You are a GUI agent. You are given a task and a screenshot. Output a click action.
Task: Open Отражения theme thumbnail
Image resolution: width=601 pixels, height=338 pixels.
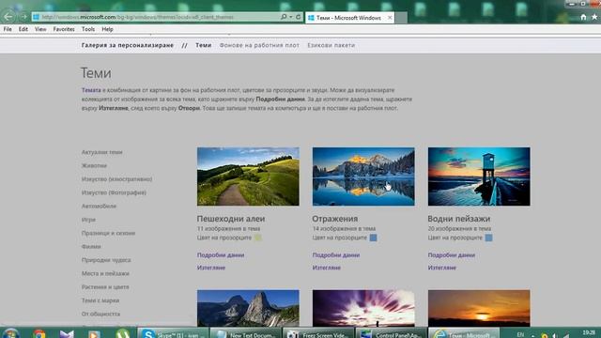point(363,177)
